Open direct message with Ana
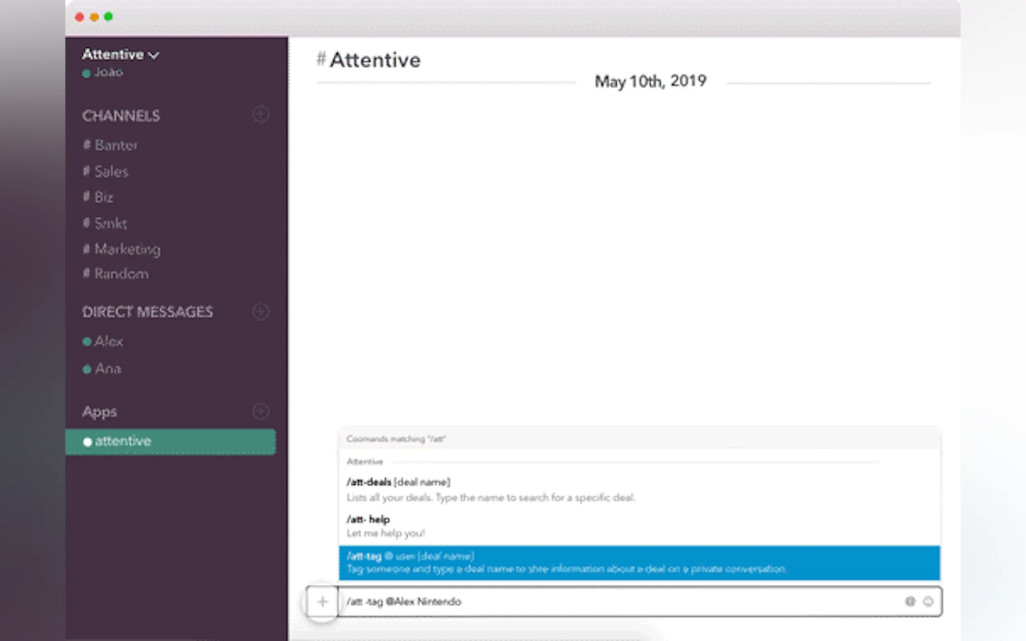The width and height of the screenshot is (1026, 641). pyautogui.click(x=108, y=369)
